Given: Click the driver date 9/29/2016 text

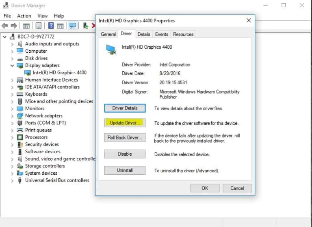Looking at the screenshot, I should (170, 73).
